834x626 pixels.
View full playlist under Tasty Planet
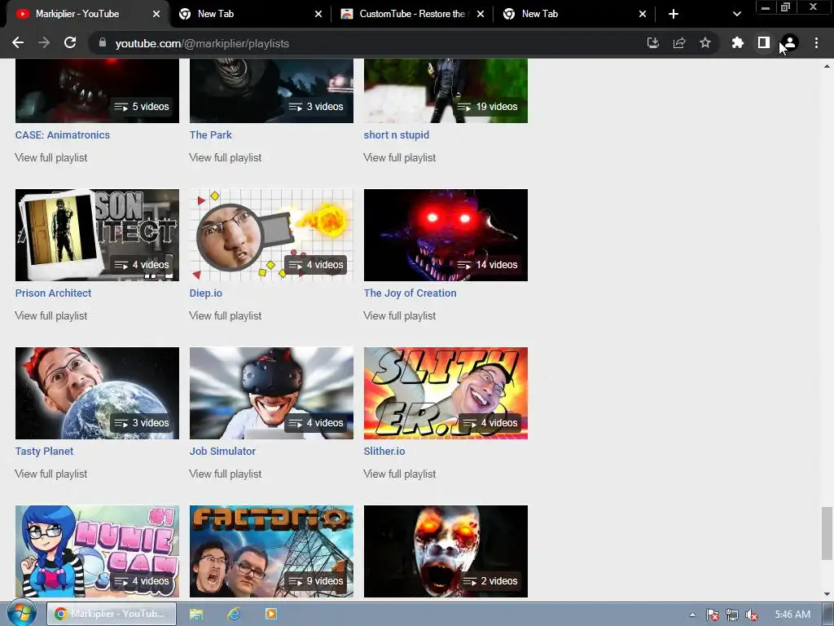51,474
